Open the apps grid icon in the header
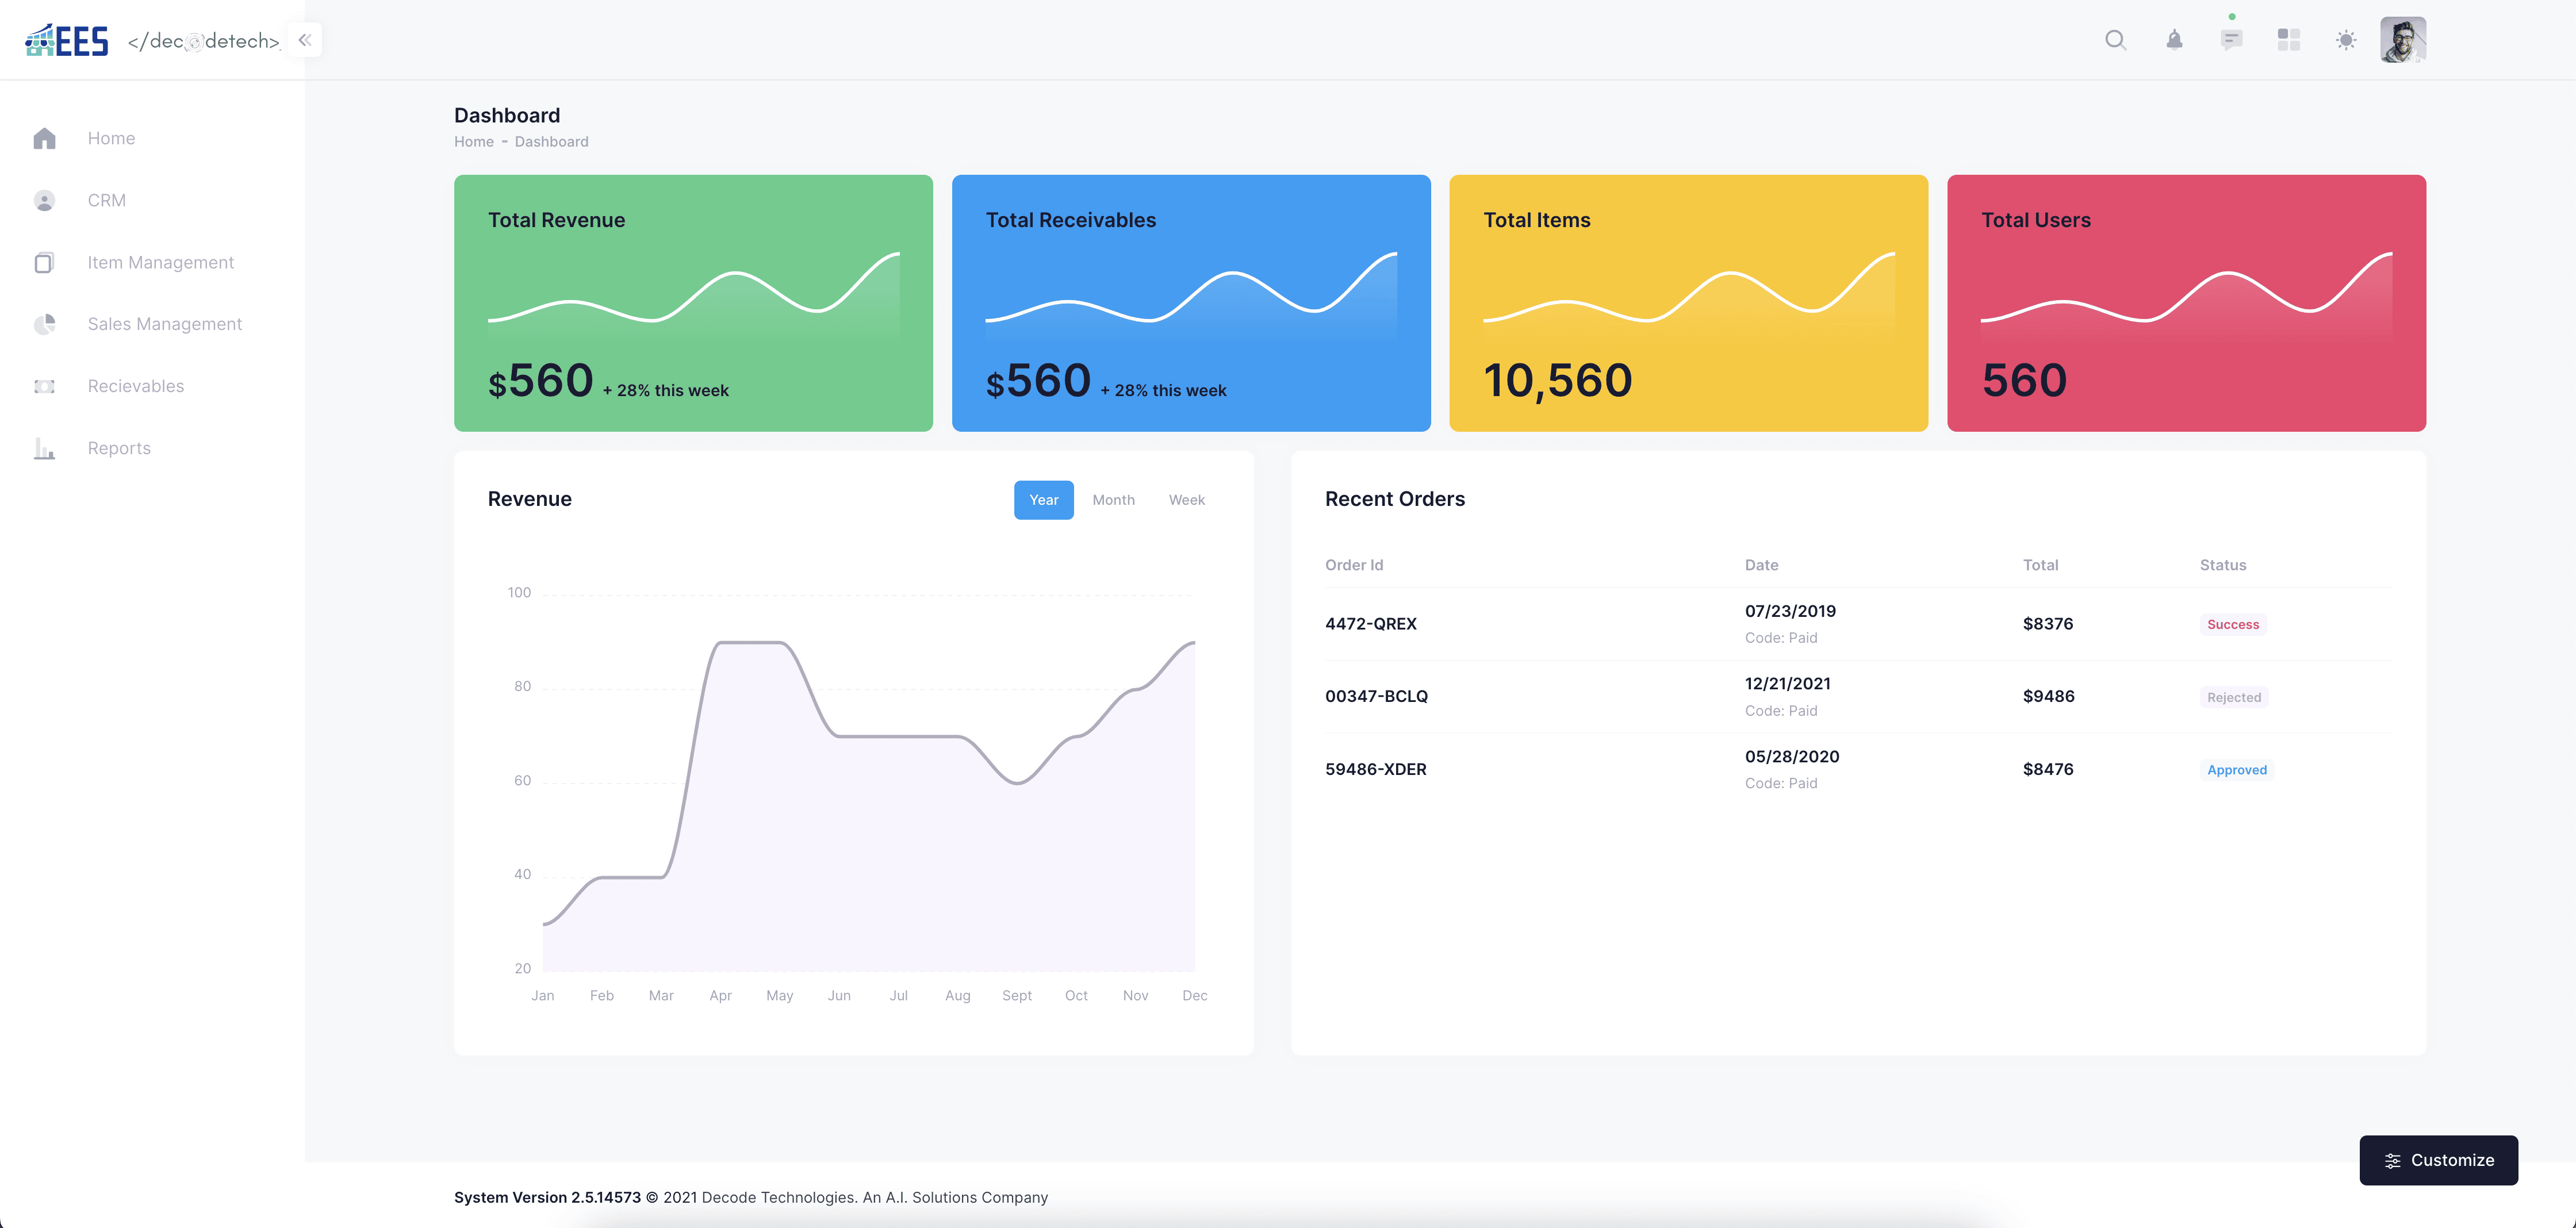 2288,40
